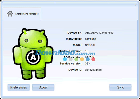Select the device ID 0a1b2c3d4e5f
This screenshot has height=99, width=140.
[x=94, y=70]
